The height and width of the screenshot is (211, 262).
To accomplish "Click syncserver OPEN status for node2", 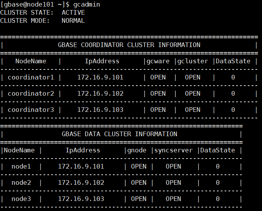I will (173, 183).
